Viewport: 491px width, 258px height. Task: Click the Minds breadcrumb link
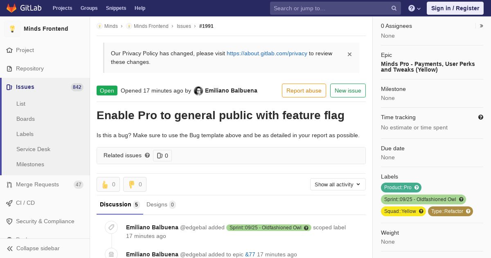tap(111, 26)
